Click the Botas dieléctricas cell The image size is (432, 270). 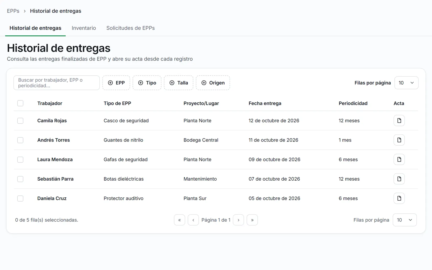124,179
